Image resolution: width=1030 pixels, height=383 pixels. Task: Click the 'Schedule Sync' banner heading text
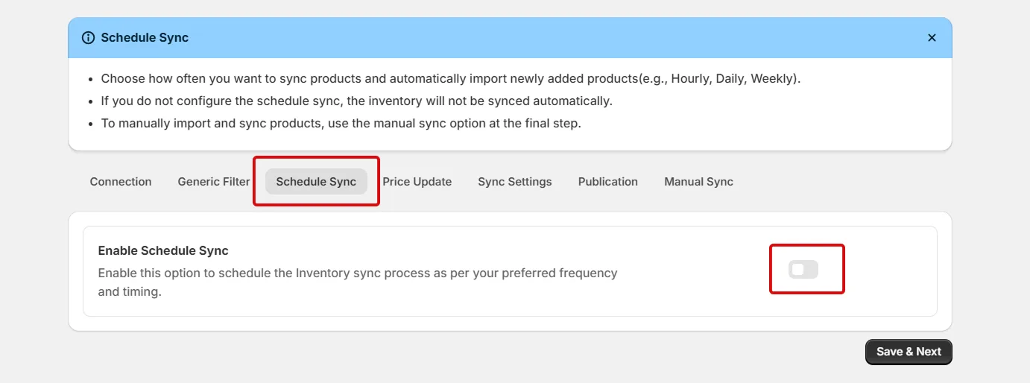pos(145,37)
